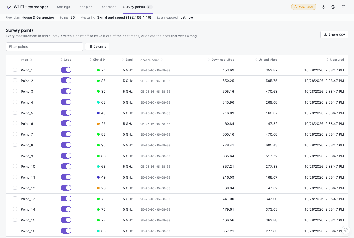The width and height of the screenshot is (354, 238).
Task: Sort the table by the Point column
Action: pyautogui.click(x=26, y=60)
